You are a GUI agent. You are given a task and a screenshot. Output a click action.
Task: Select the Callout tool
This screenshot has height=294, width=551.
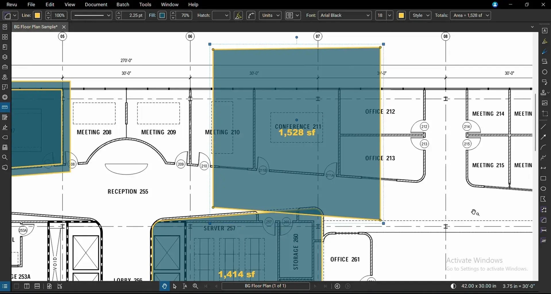[x=544, y=82]
